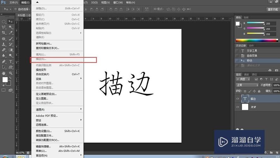Select the Clone Stamp tool
This screenshot has height=158, width=280.
pos(3,44)
